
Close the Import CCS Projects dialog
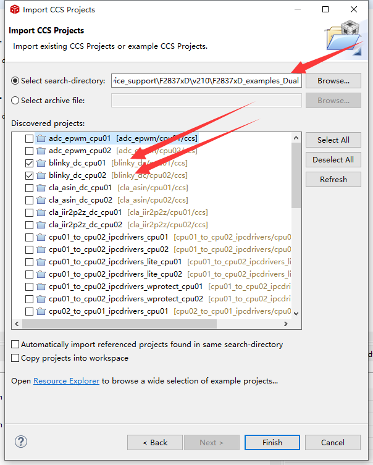[354, 9]
